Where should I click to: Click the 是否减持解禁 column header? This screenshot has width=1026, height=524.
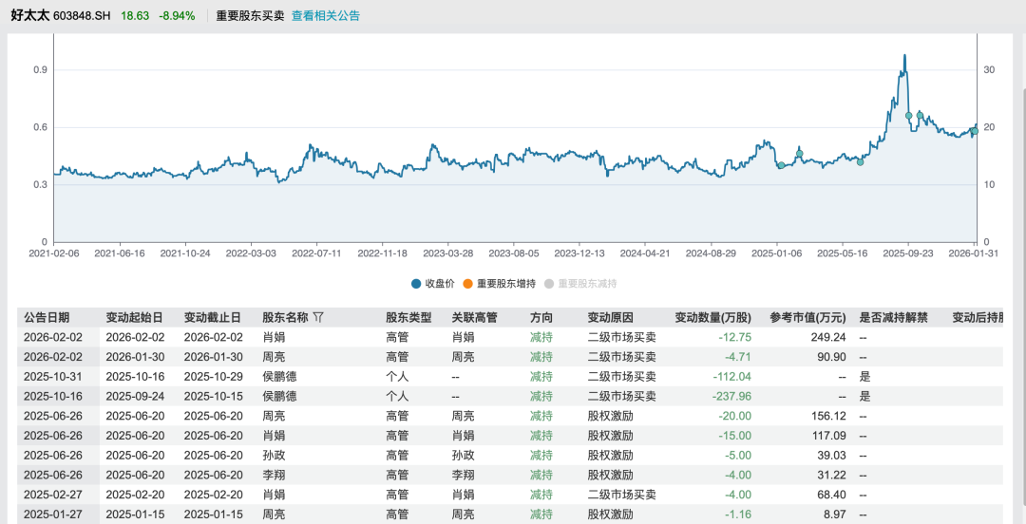pyautogui.click(x=893, y=318)
